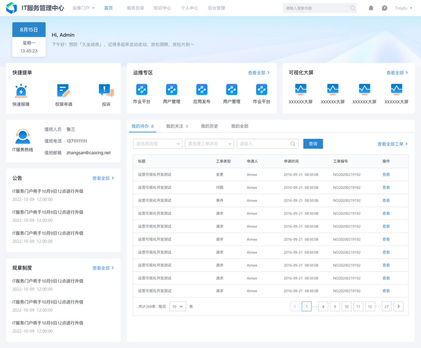Switch to 我的历史 tab

[x=209, y=126]
